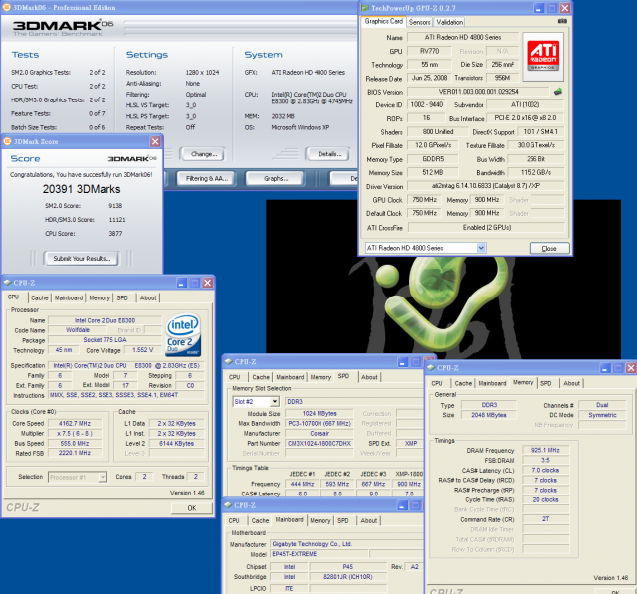Click the Submit Your Results... button
637x594 pixels.
click(82, 259)
